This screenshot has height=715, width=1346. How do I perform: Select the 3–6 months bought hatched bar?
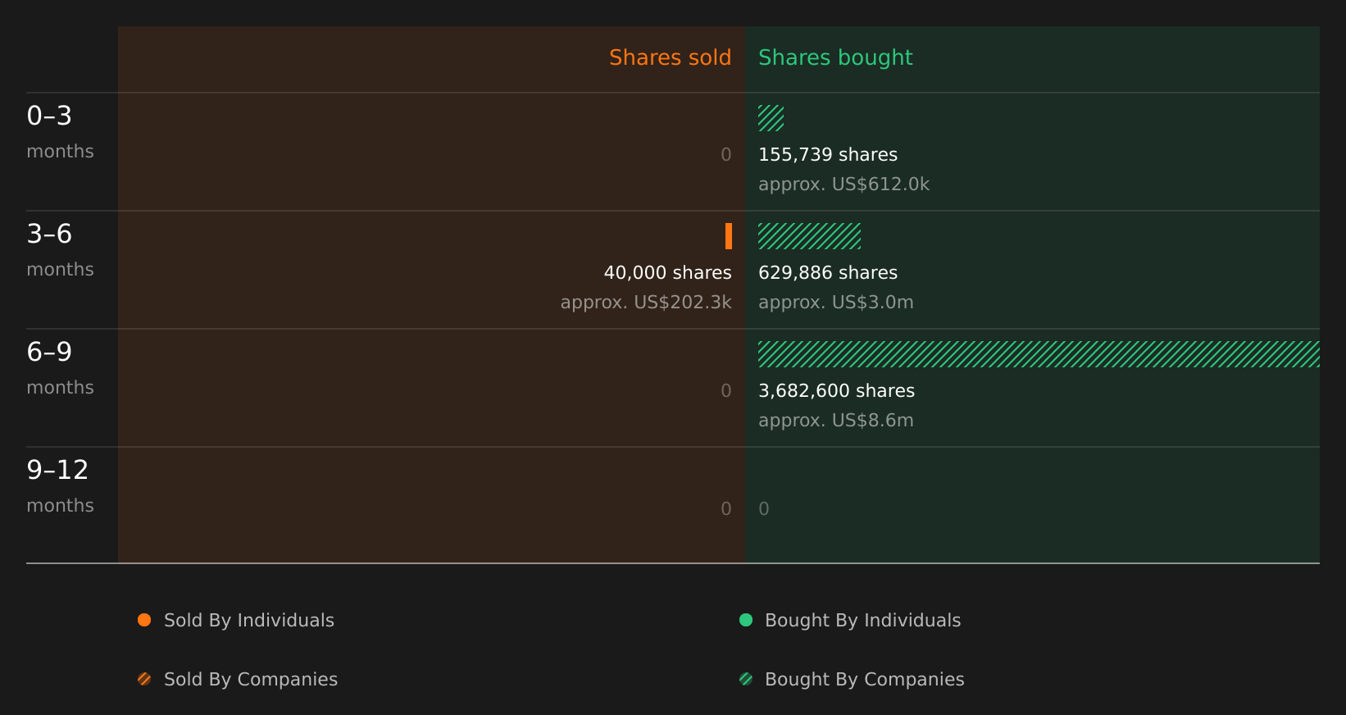(x=810, y=236)
